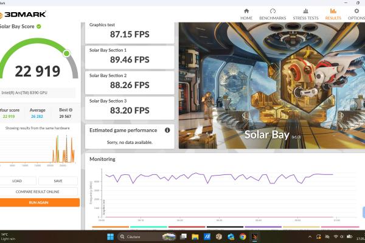This screenshot has height=243, width=365.
Task: Select the Results tab
Action: coord(333,15)
